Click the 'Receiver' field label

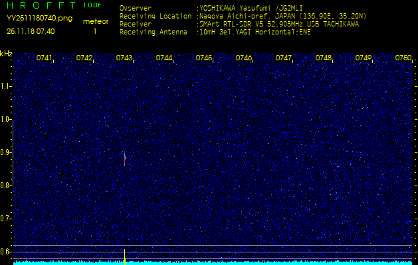pyautogui.click(x=136, y=25)
